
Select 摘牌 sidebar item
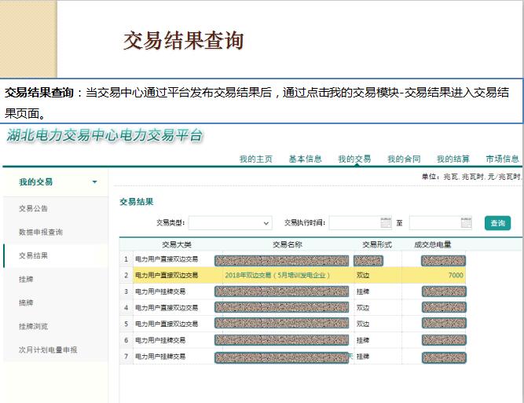tap(26, 302)
